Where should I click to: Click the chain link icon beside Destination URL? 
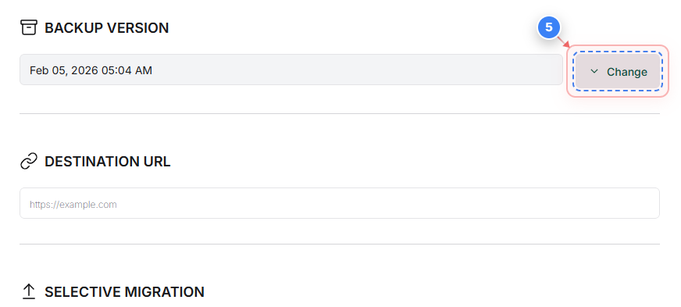pos(29,162)
